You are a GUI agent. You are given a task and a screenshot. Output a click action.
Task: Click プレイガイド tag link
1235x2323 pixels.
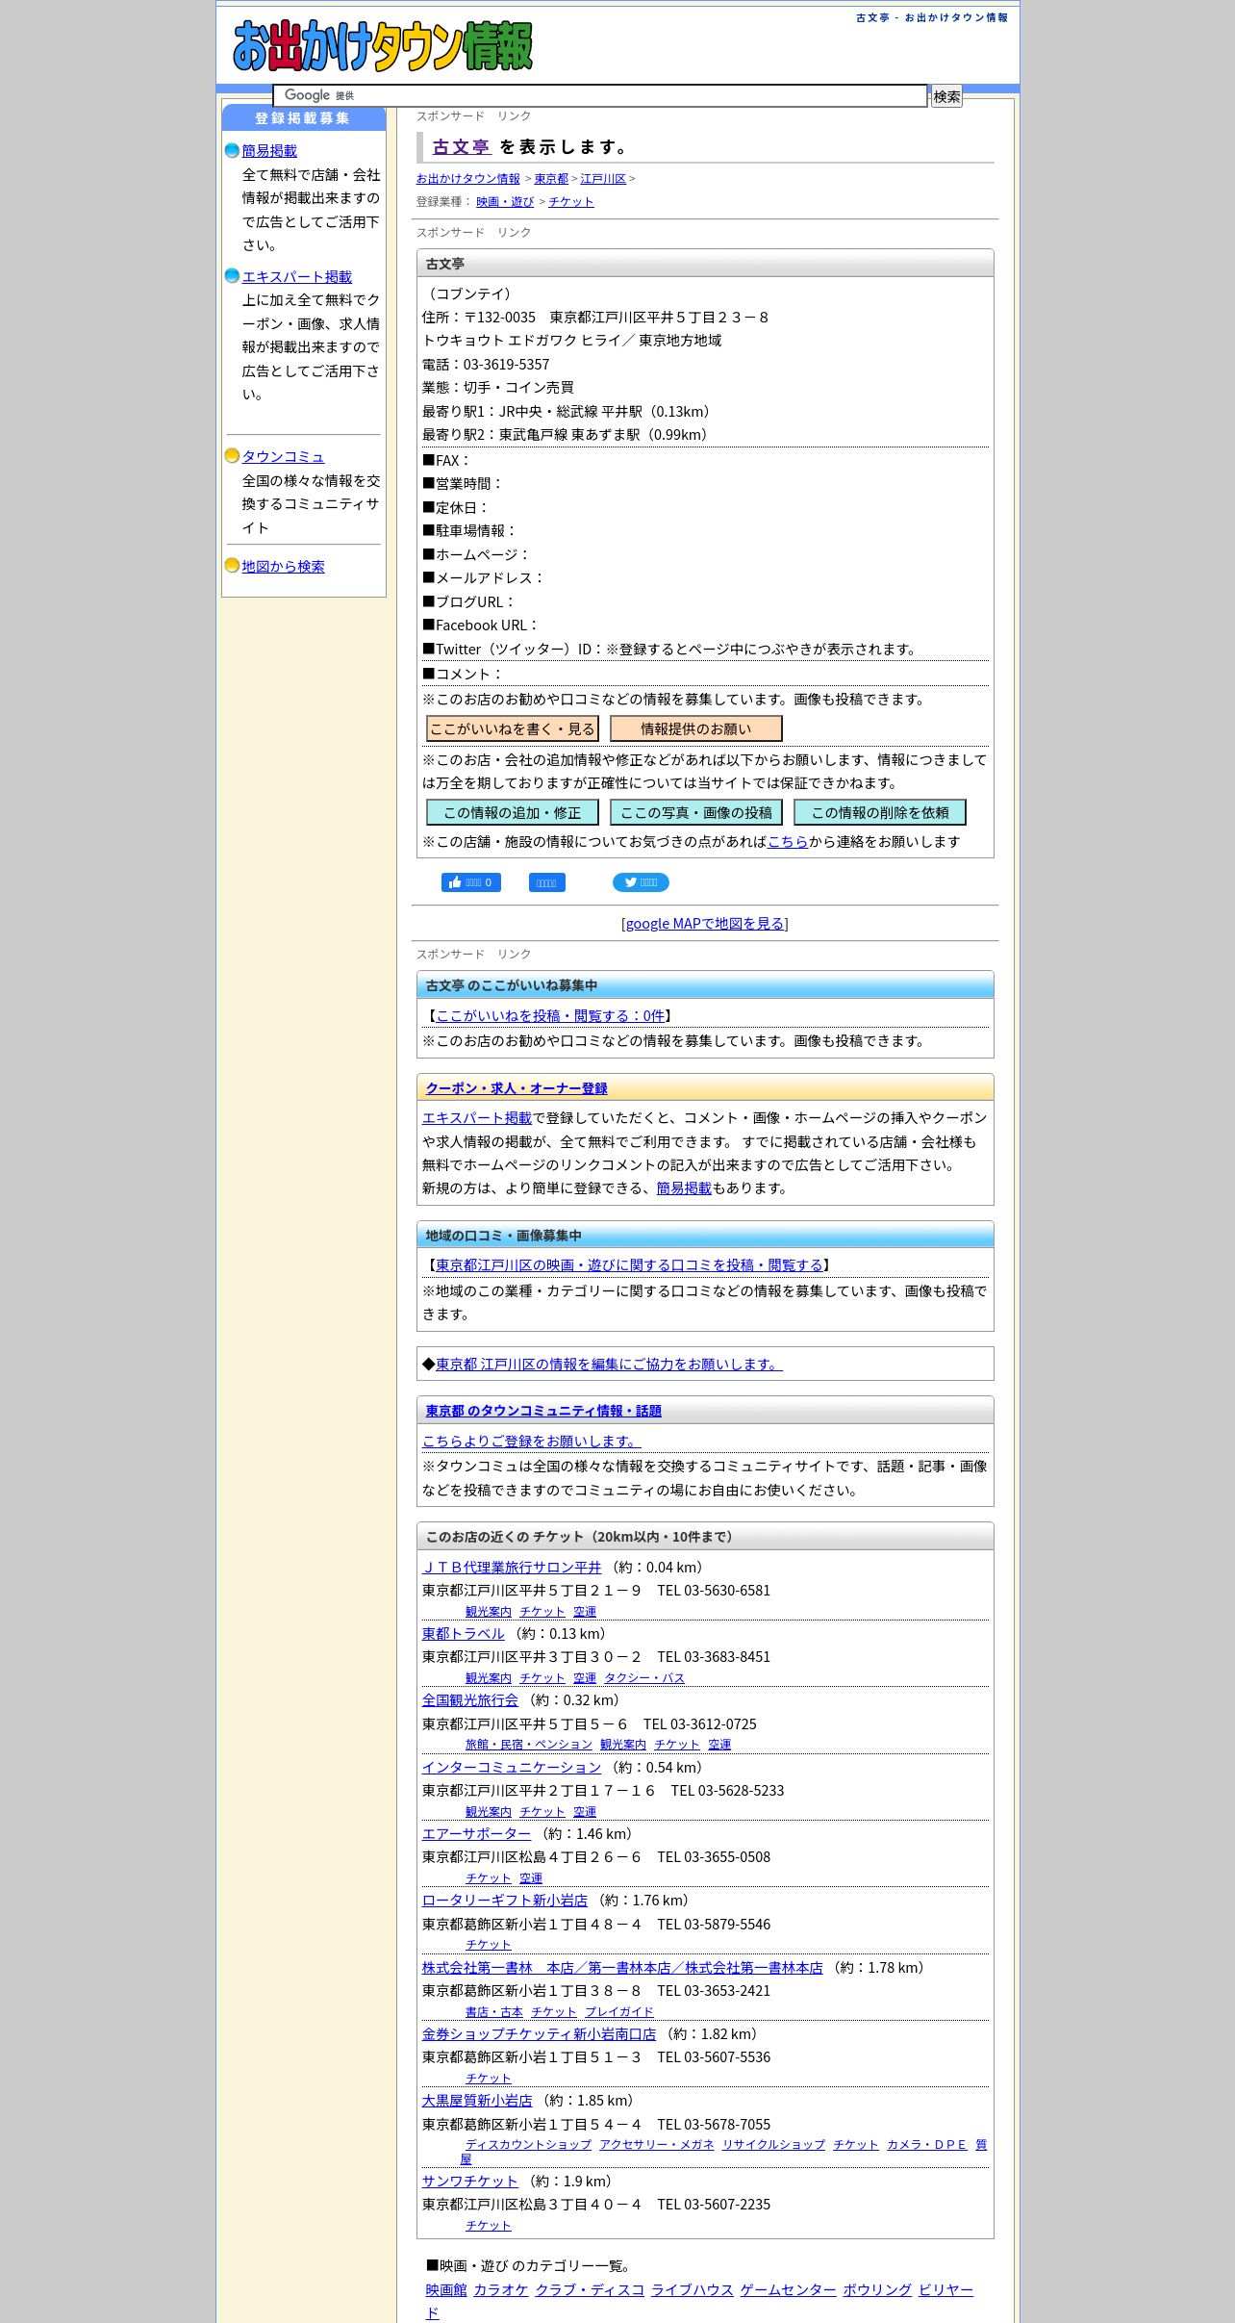(x=619, y=2012)
